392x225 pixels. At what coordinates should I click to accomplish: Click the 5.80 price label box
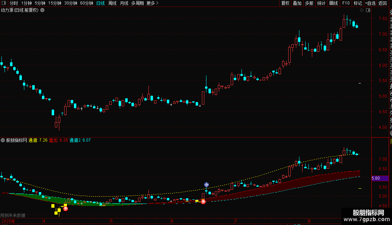click(x=380, y=178)
